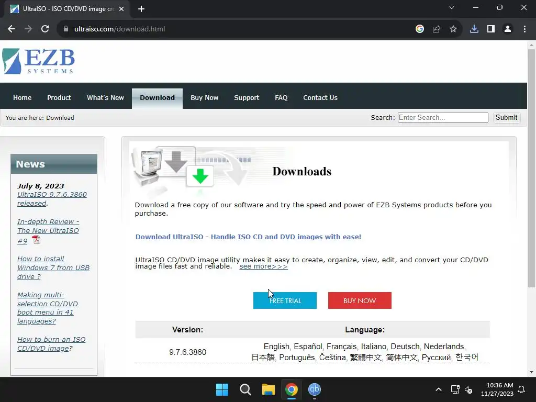Open the Buy Now menu item

(x=205, y=98)
